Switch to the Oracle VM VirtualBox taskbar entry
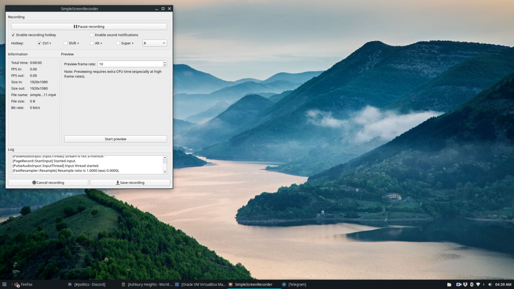514x289 pixels. 200,284
